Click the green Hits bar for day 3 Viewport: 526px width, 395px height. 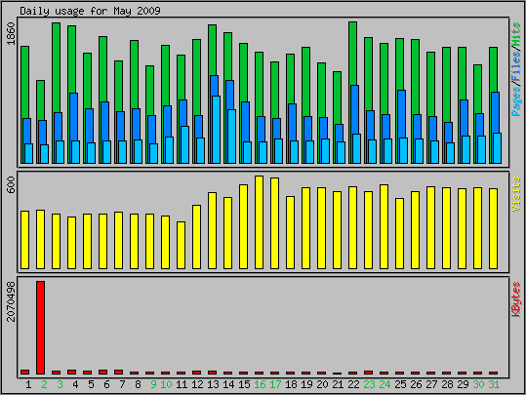tap(56, 67)
